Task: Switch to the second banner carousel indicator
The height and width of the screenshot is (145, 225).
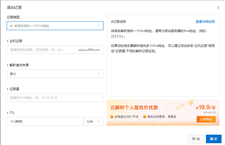Action: point(166,122)
